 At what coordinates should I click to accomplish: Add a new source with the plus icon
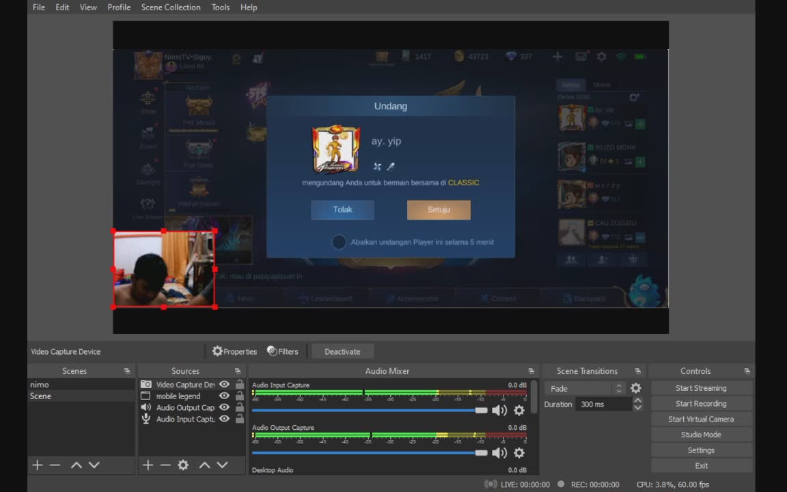tap(148, 465)
